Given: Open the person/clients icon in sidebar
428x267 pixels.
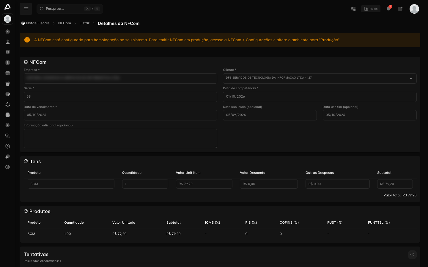Looking at the screenshot, I should point(8,42).
